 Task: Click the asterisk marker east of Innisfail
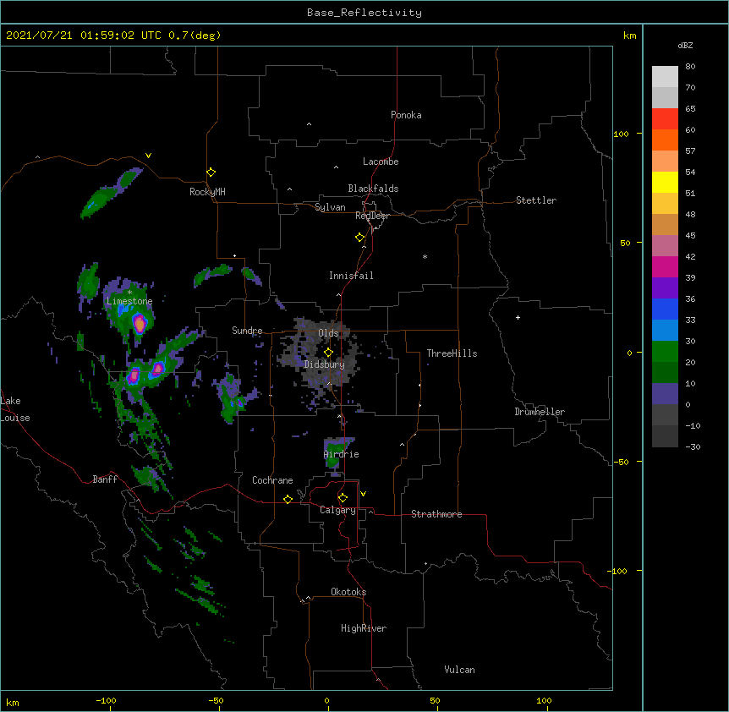tap(425, 256)
